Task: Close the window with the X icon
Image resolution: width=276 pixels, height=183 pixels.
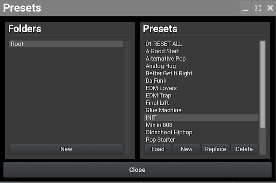Action: [270, 8]
